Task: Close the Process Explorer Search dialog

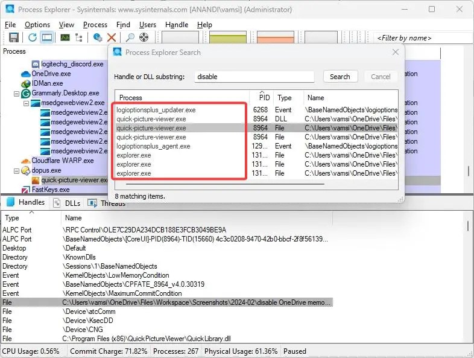Action: 395,52
